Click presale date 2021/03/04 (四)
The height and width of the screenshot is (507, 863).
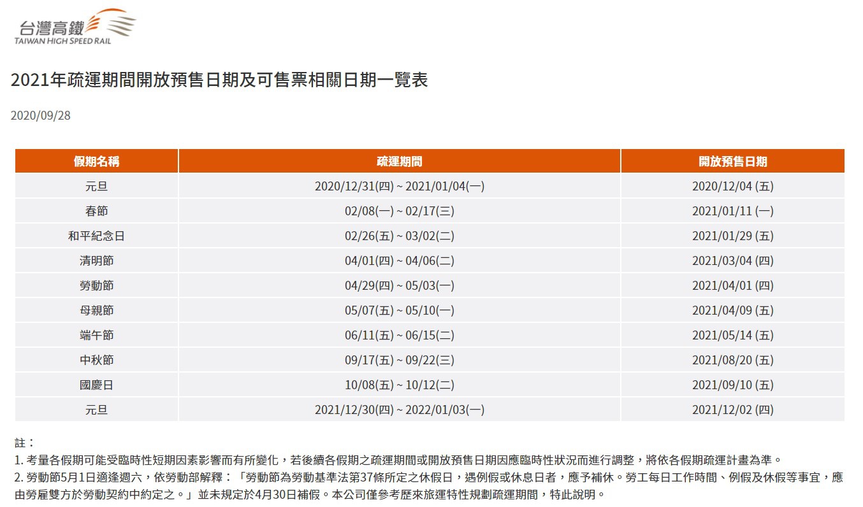(733, 261)
